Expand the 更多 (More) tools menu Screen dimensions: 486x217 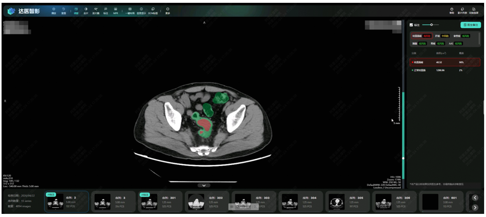click(168, 11)
